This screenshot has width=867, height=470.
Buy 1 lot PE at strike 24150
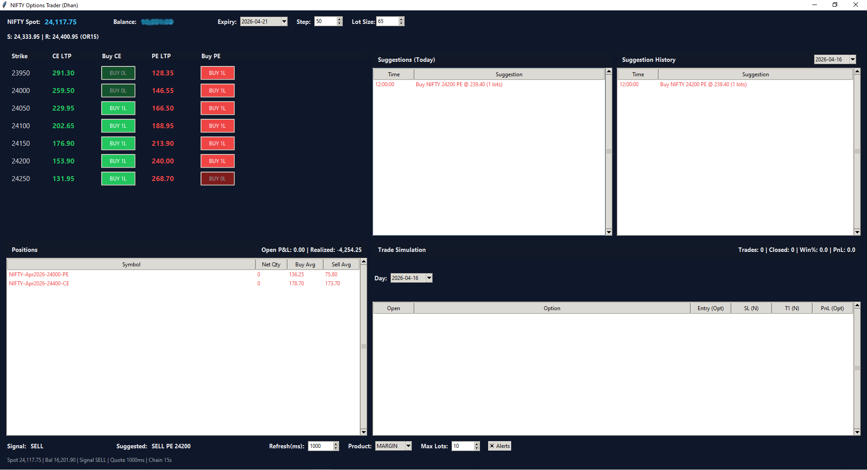(x=217, y=143)
